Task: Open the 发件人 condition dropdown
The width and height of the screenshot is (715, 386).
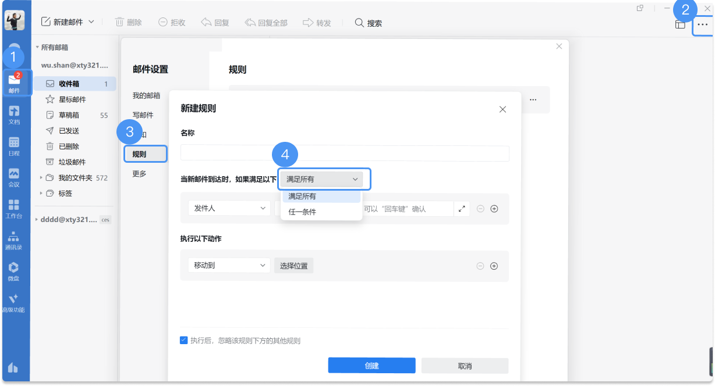Action: 229,208
